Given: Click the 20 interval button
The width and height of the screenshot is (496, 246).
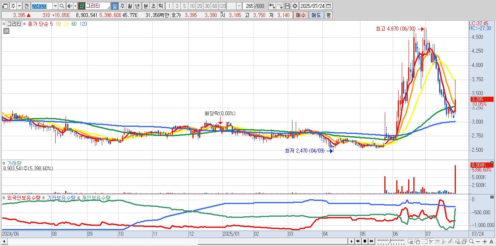Looking at the screenshot, I should click(200, 6).
